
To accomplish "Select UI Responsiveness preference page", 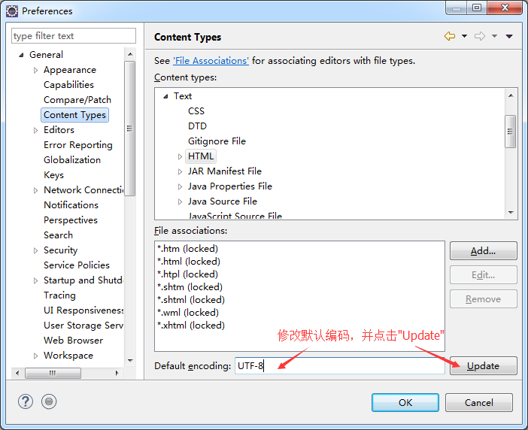I will click(83, 310).
